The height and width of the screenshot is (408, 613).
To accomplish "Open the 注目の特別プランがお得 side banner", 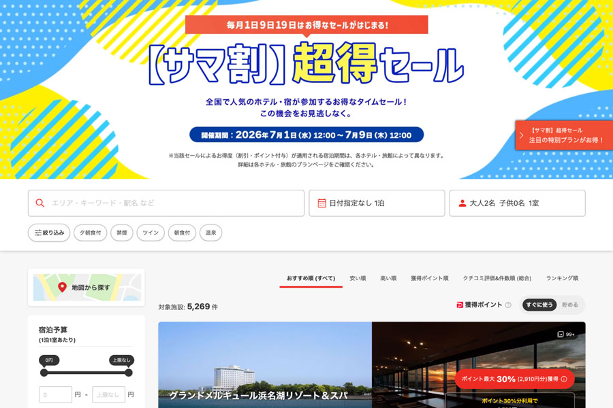I will tap(564, 135).
